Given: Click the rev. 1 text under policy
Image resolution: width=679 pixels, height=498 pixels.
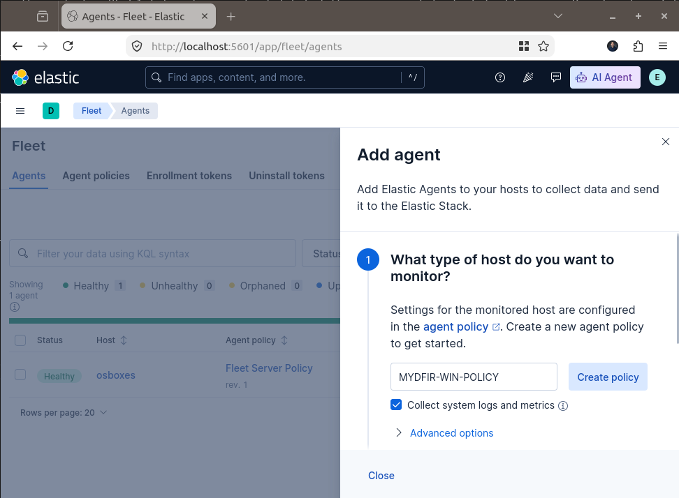Looking at the screenshot, I should (236, 385).
